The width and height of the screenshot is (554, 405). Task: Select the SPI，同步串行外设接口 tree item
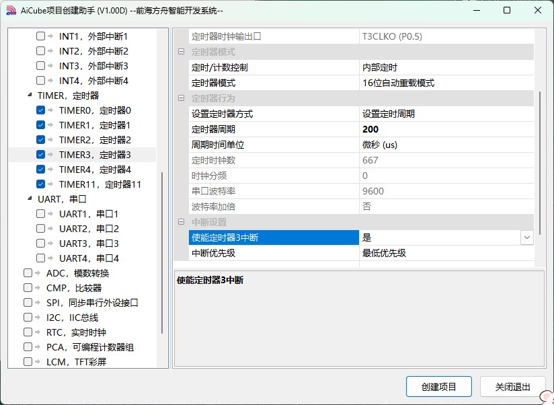coord(92,303)
